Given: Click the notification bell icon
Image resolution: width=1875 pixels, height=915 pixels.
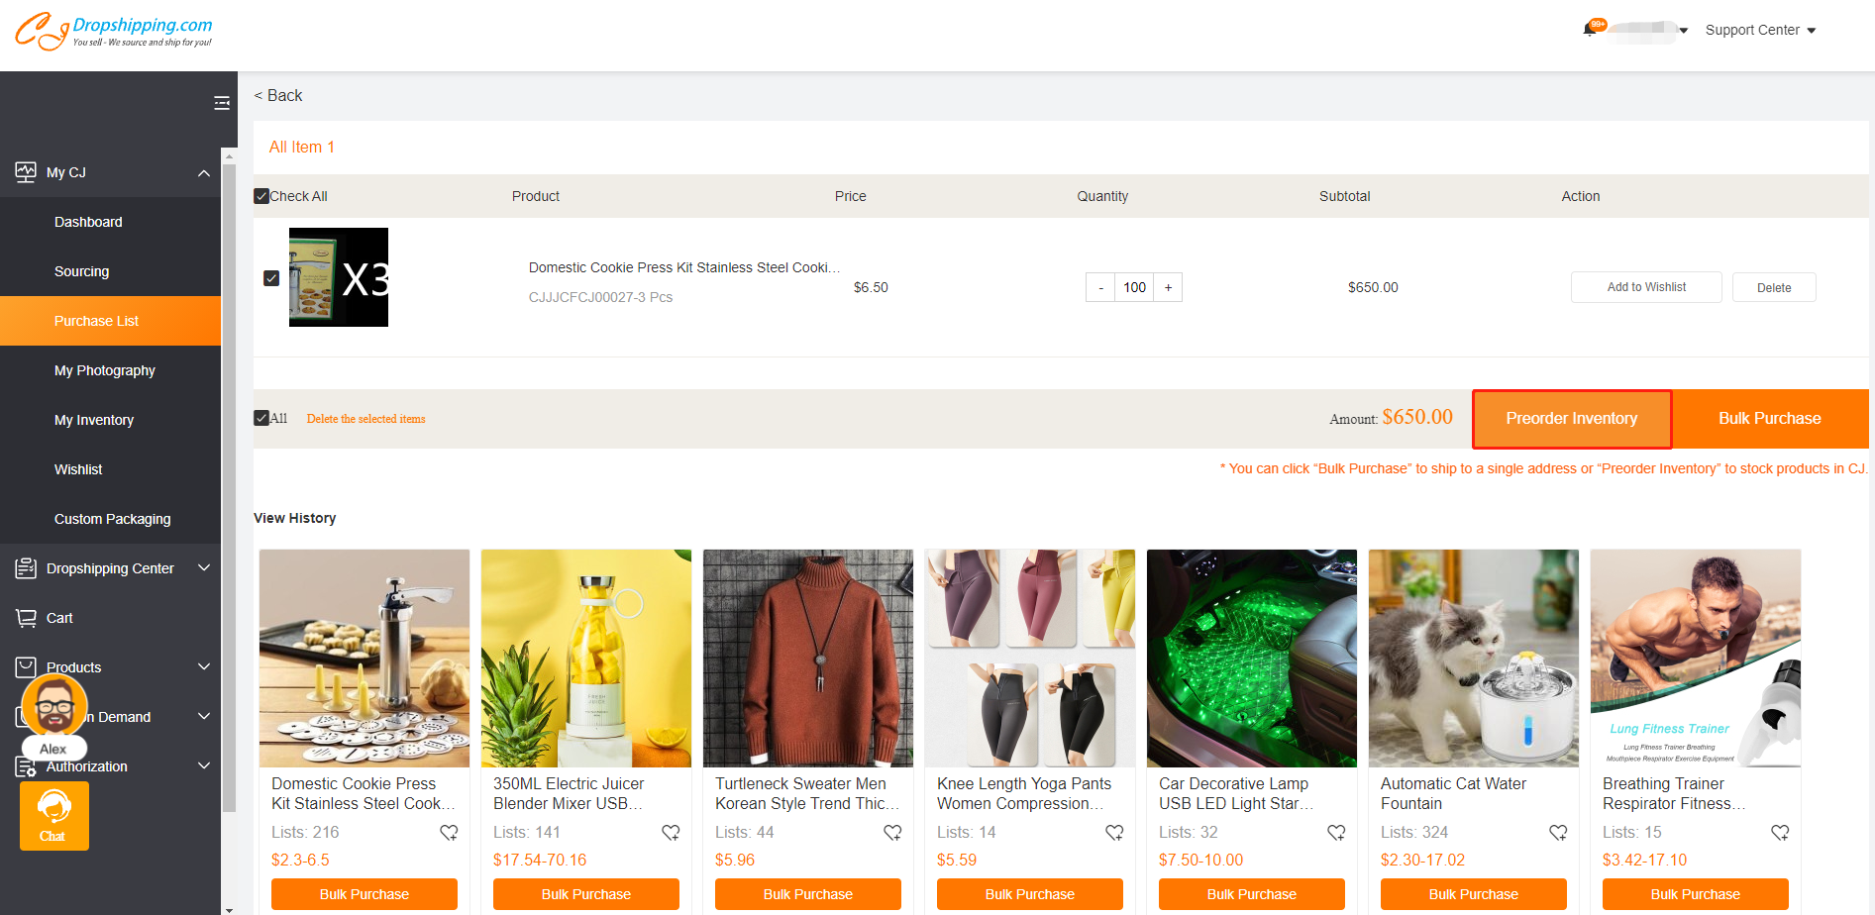Looking at the screenshot, I should [1590, 30].
